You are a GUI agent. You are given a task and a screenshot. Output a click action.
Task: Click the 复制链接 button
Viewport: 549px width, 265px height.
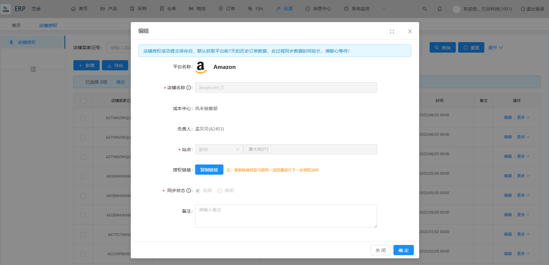(x=209, y=170)
